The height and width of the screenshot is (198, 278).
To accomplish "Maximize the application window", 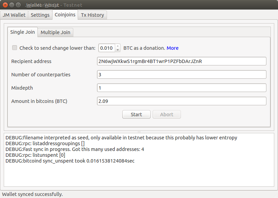I will point(18,5).
